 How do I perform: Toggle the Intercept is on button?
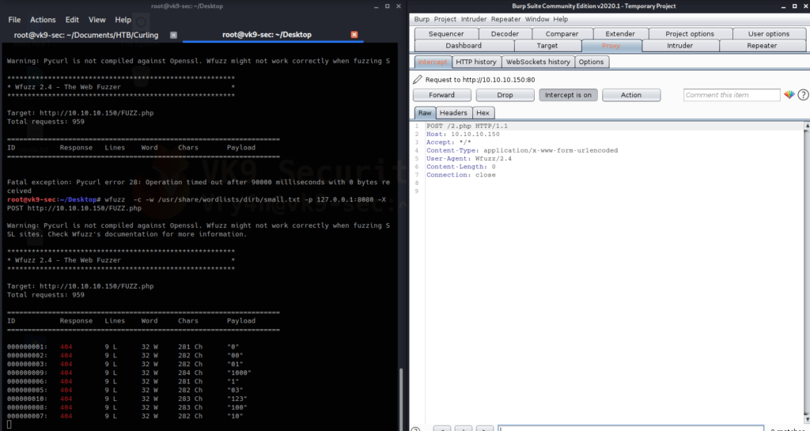click(568, 95)
